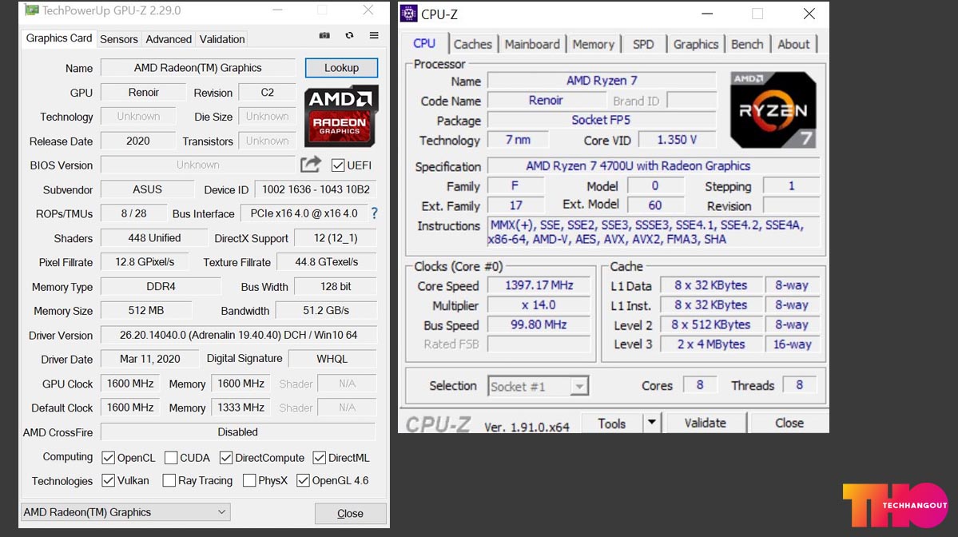Click the Close button in CPU-Z
Screen dimensions: 958x537
pyautogui.click(x=789, y=423)
